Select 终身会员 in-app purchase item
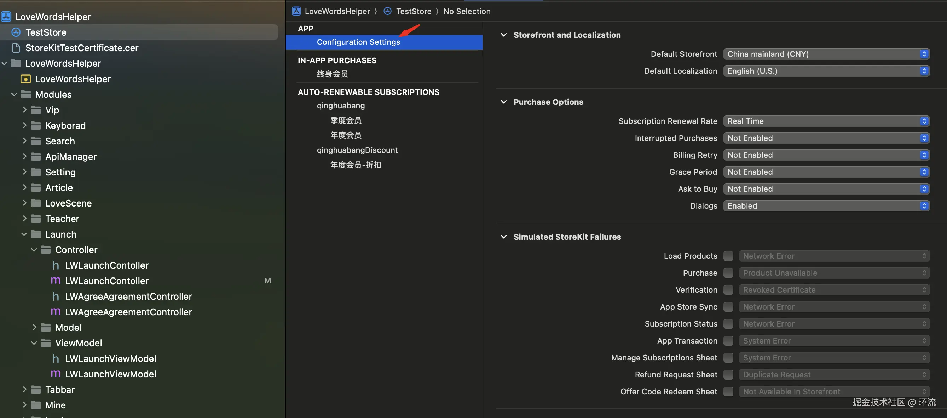Viewport: 947px width, 418px height. (x=332, y=74)
